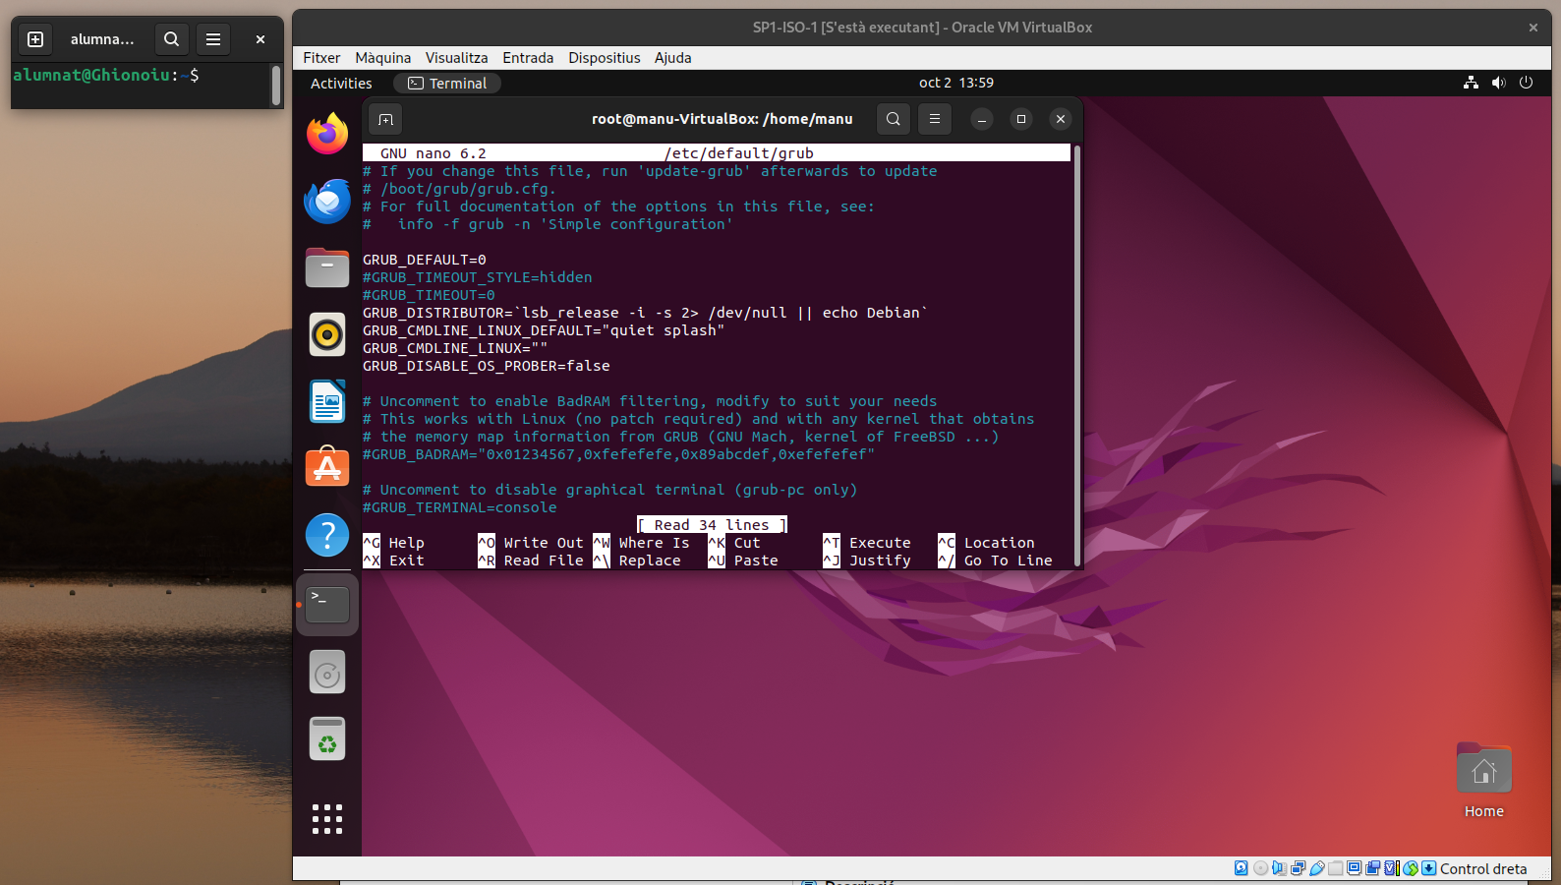Click the search icon in root terminal header
Viewport: 1561px width, 885px height.
point(893,119)
